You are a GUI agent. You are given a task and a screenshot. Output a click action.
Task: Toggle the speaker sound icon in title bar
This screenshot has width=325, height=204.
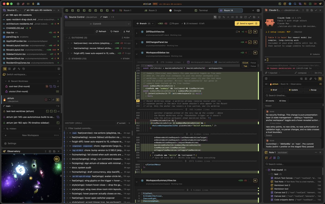(x=28, y=4)
